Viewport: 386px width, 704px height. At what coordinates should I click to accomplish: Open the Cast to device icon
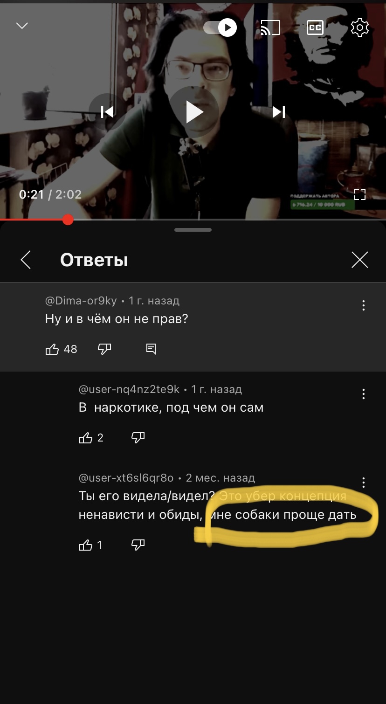click(x=270, y=28)
